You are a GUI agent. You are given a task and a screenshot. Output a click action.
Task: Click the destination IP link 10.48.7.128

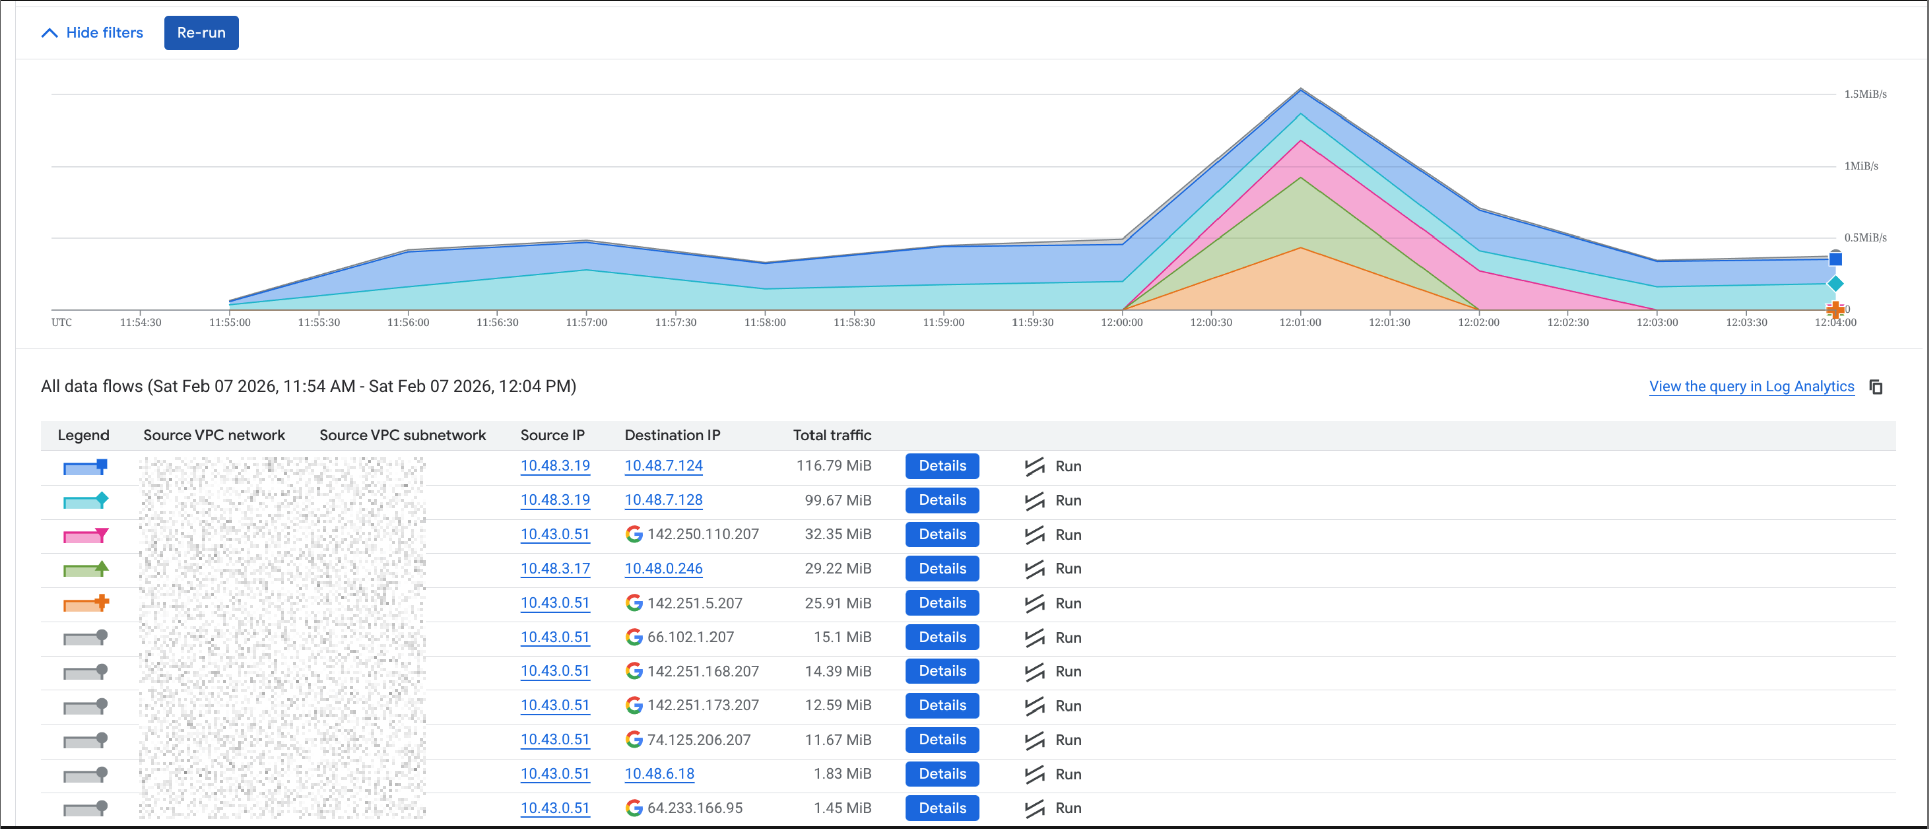663,500
